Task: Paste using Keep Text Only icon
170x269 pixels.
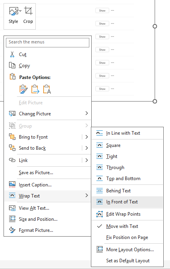Action: coord(47,89)
